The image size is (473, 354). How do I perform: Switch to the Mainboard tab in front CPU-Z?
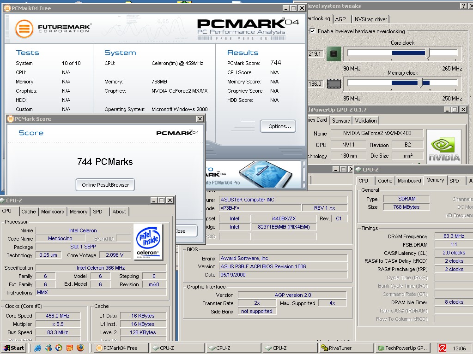[53, 212]
